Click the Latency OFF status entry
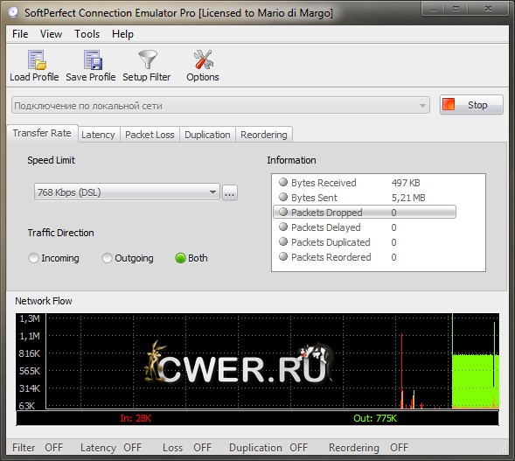515x461 pixels. 111,448
